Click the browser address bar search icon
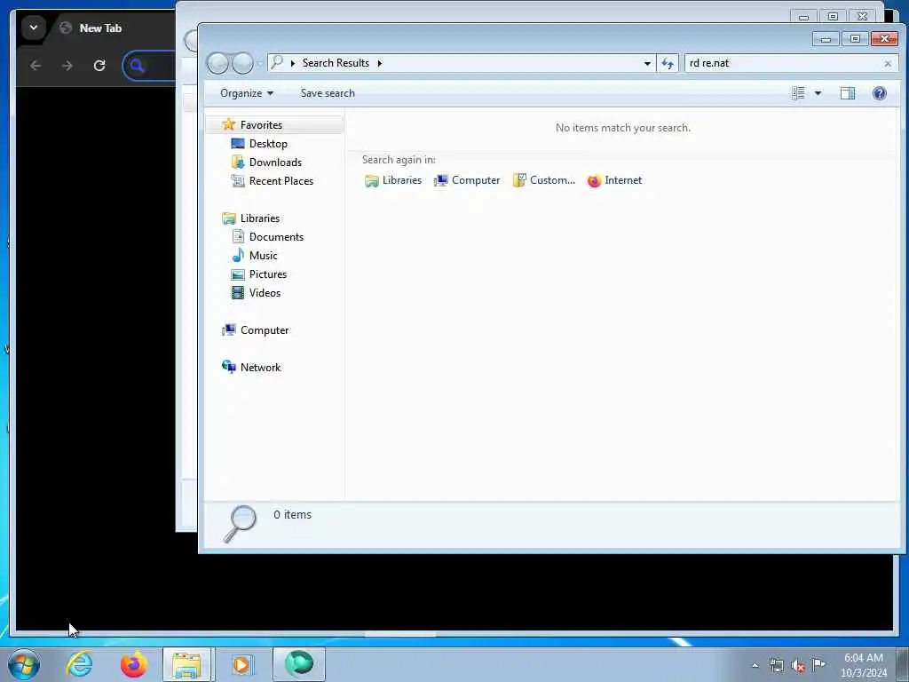Screen dimensions: 909x682 (138, 66)
